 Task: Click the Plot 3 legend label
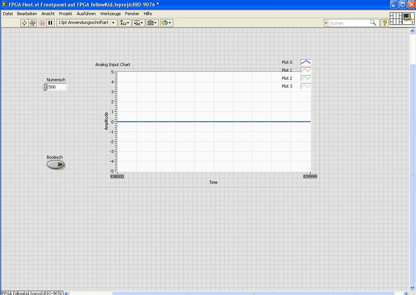287,86
